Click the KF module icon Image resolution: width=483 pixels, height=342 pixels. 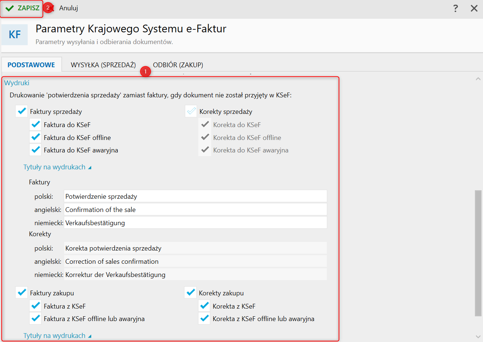(x=15, y=35)
